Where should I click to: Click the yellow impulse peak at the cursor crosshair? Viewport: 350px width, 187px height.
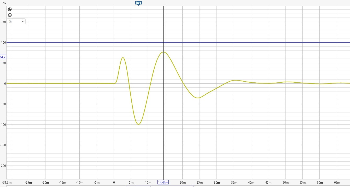pyautogui.click(x=164, y=52)
